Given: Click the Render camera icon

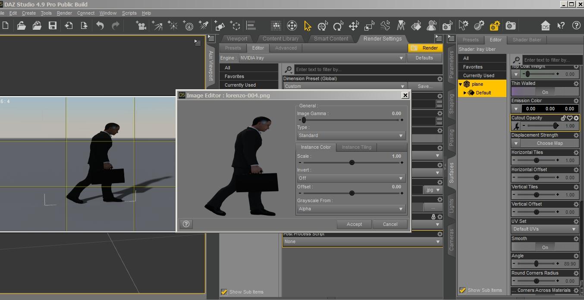Looking at the screenshot, I should point(511,26).
